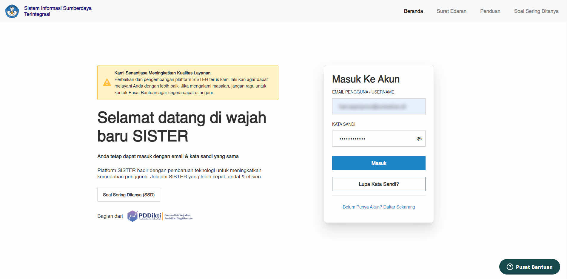Click the Sistem Informasi Sumberdaya Terintegrasi title
567x279 pixels.
(x=58, y=11)
